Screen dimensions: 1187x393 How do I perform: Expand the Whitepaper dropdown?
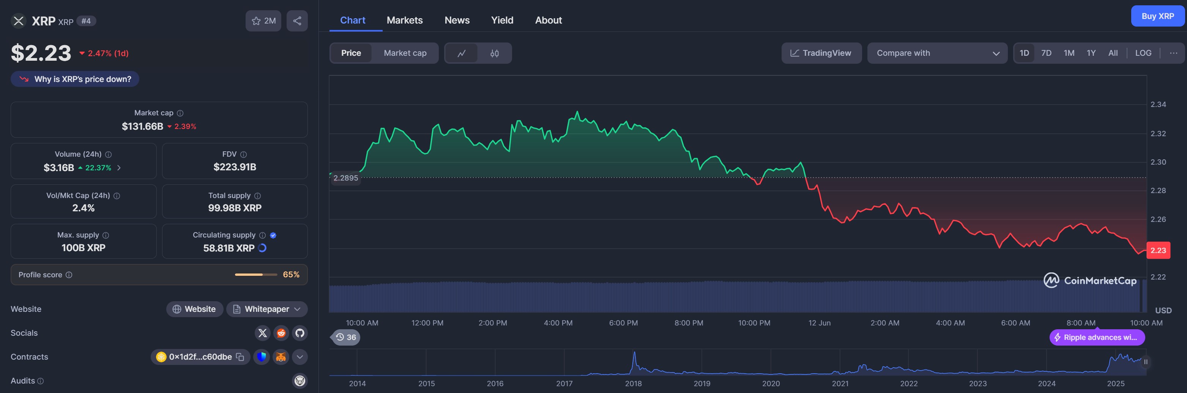[267, 309]
